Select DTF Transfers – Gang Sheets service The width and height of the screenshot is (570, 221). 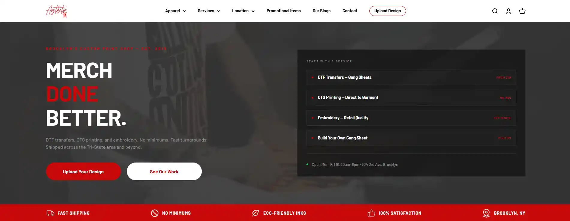[411, 77]
